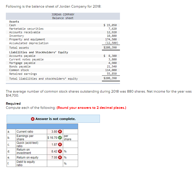Click the percent sign in the Debt to equity row
Screen dimensions: 195x172
pyautogui.click(x=65, y=163)
